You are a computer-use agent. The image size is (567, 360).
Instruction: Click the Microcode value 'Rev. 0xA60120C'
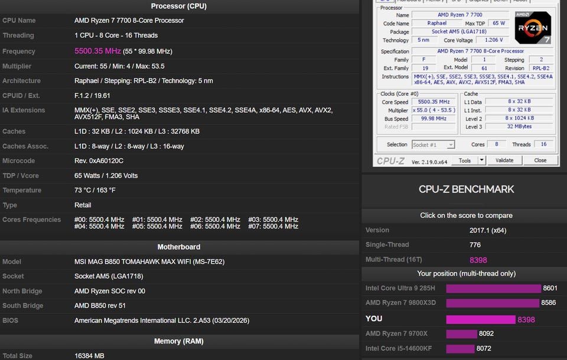[99, 161]
